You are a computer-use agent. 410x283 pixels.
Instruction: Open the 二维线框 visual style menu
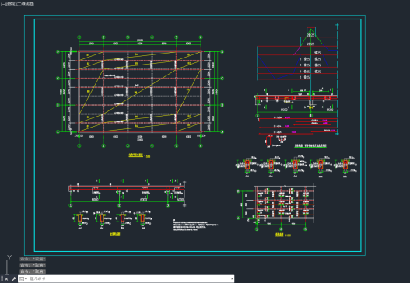point(26,4)
